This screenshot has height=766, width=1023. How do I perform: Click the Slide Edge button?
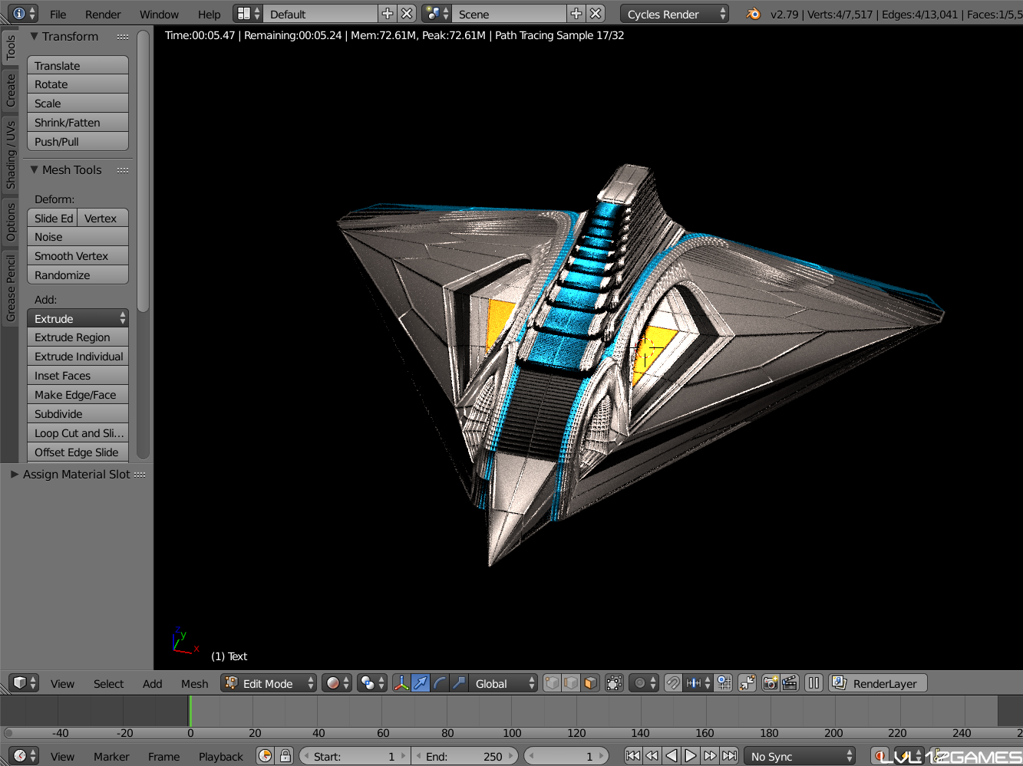click(x=52, y=218)
